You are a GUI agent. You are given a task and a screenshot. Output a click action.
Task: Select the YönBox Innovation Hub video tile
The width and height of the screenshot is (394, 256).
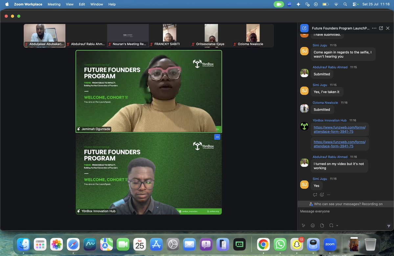point(149,174)
